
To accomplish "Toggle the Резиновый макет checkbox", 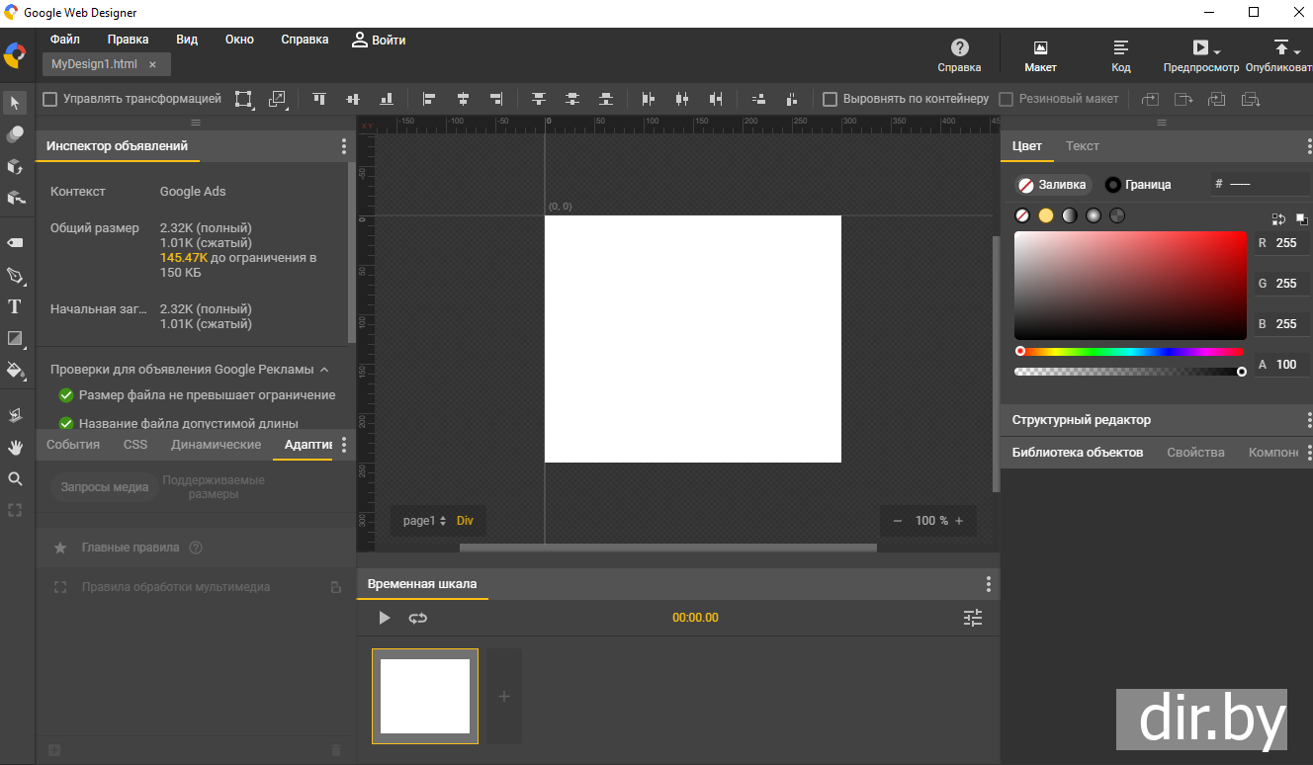I will pos(1007,99).
